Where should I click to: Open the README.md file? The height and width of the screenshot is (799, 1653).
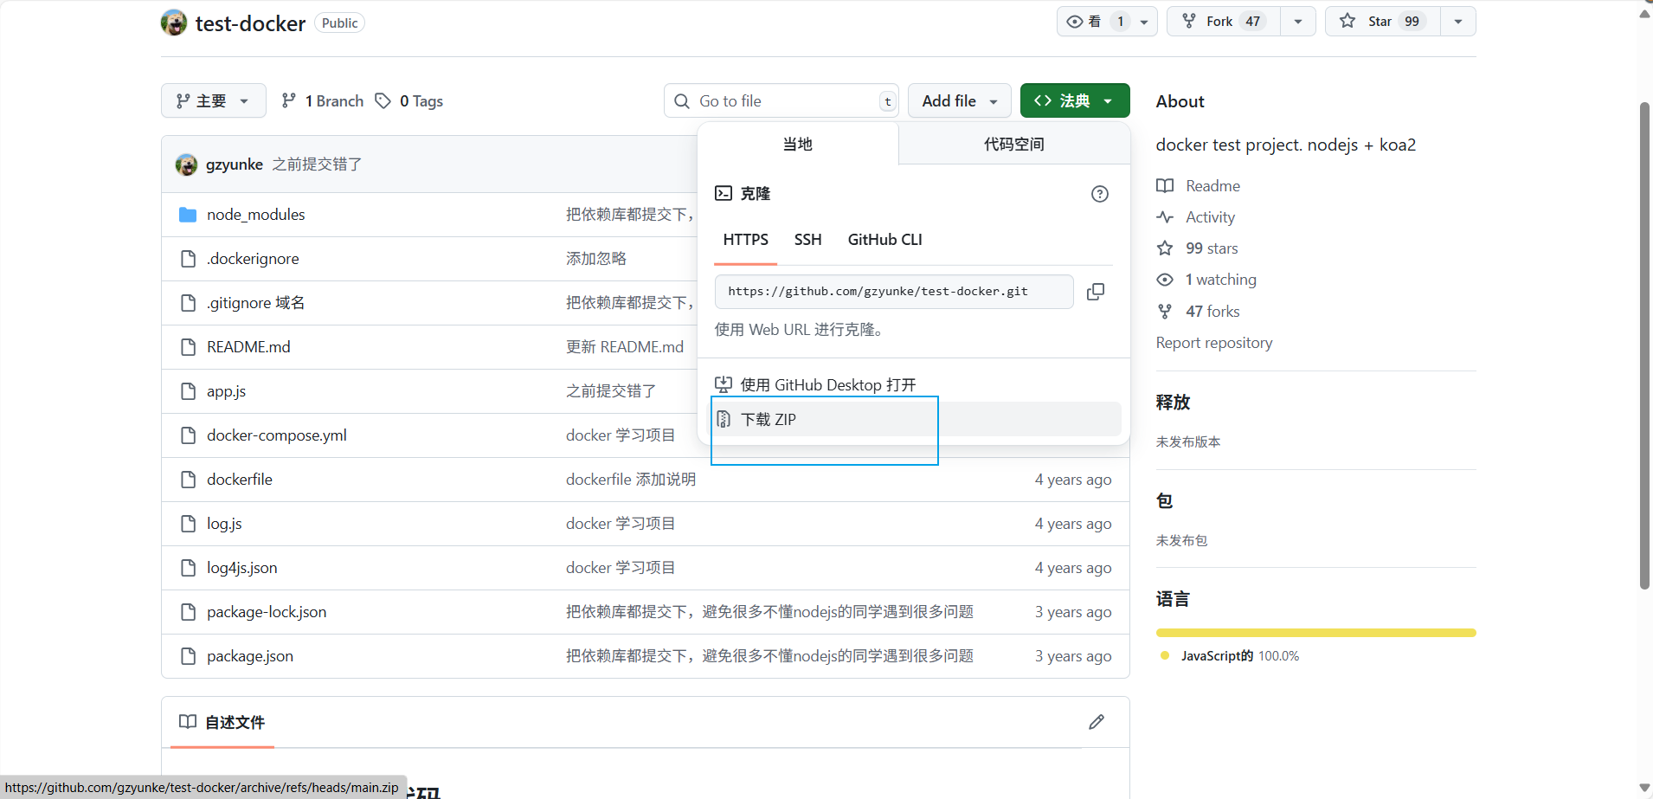(248, 347)
